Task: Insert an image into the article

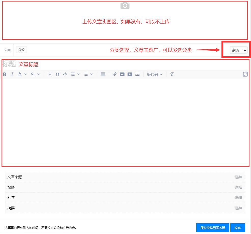Action: 122,74
